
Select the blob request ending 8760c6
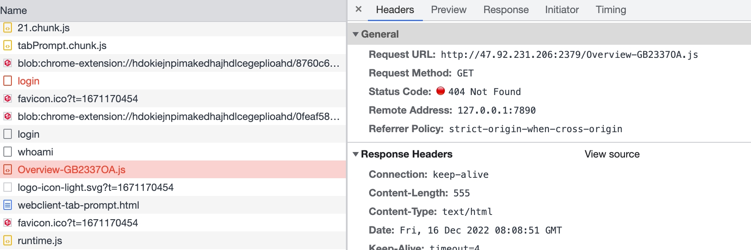point(173,63)
